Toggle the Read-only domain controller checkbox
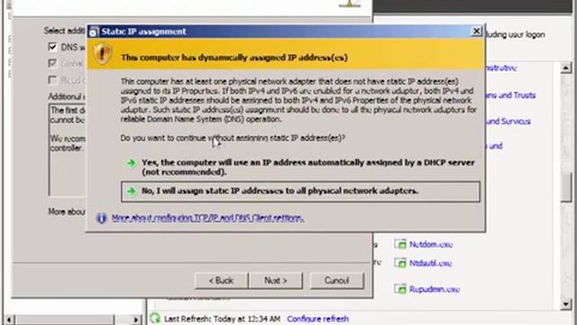Viewport: 577px width, 325px height. 52,80
